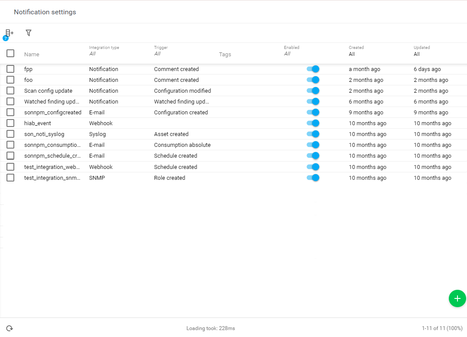Open the filter icon in the toolbar
This screenshot has width=467, height=337.
28,32
